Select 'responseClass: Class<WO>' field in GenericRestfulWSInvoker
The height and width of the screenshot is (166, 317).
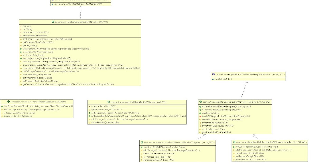(x=36, y=32)
